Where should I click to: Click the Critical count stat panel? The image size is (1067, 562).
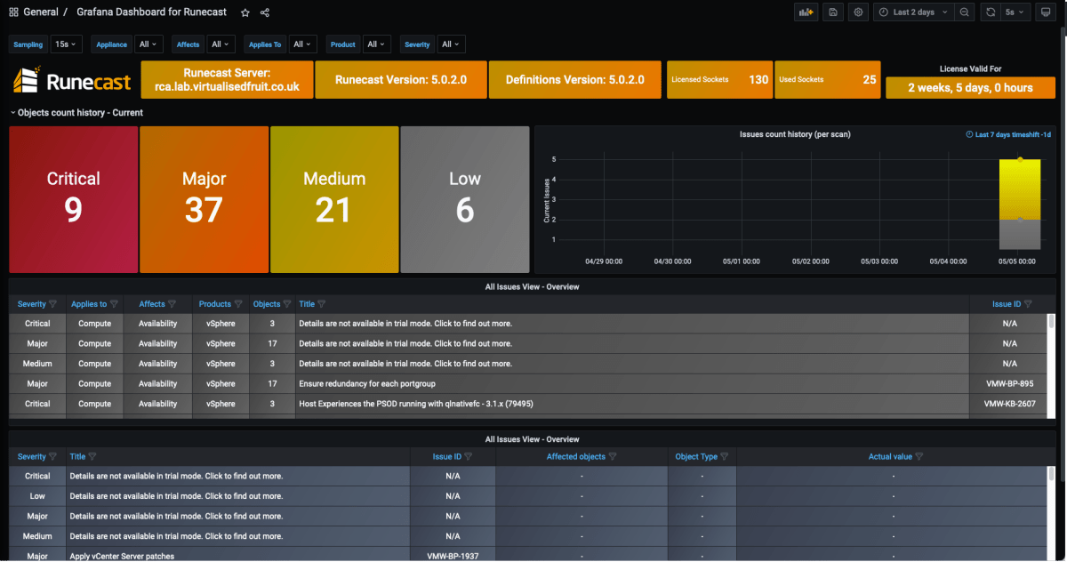pos(74,199)
